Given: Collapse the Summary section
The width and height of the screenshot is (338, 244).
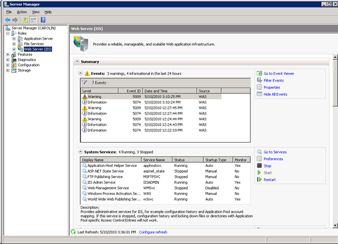Looking at the screenshot, I should point(77,61).
